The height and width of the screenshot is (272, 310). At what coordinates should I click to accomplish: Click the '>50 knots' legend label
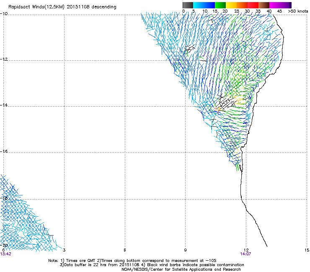[x=298, y=11]
